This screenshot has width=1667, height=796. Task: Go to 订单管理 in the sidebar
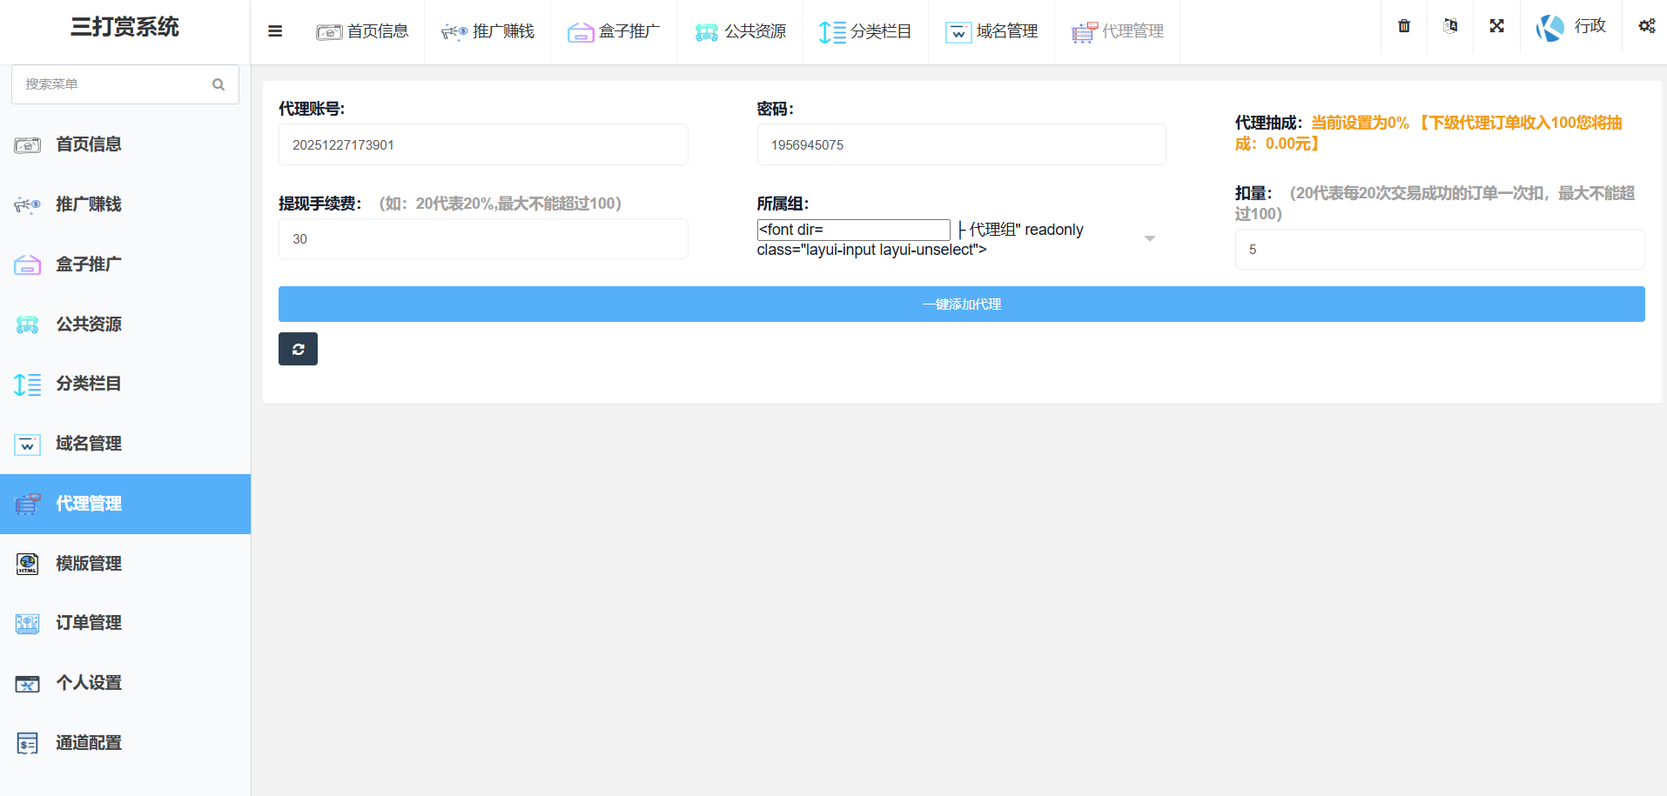tap(88, 623)
